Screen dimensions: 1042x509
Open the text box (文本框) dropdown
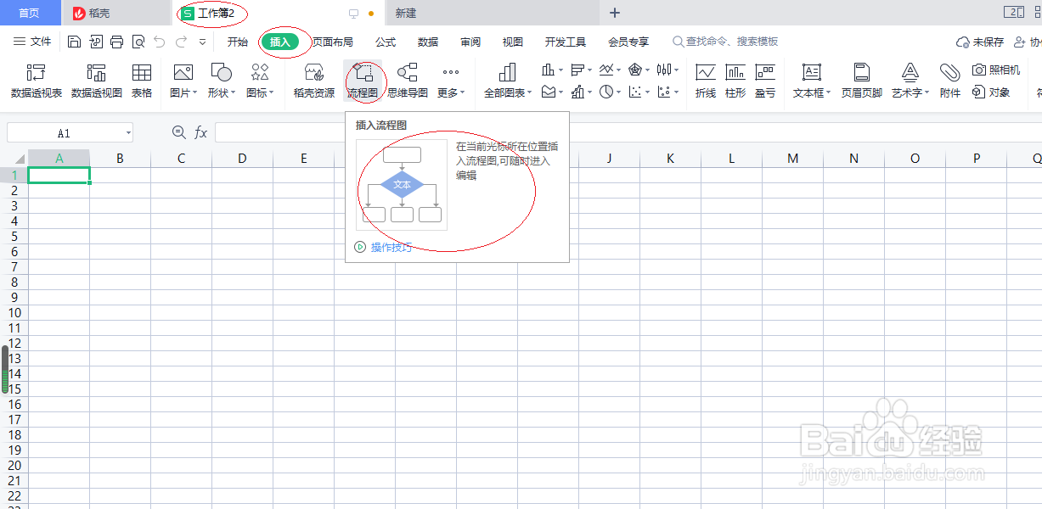812,81
